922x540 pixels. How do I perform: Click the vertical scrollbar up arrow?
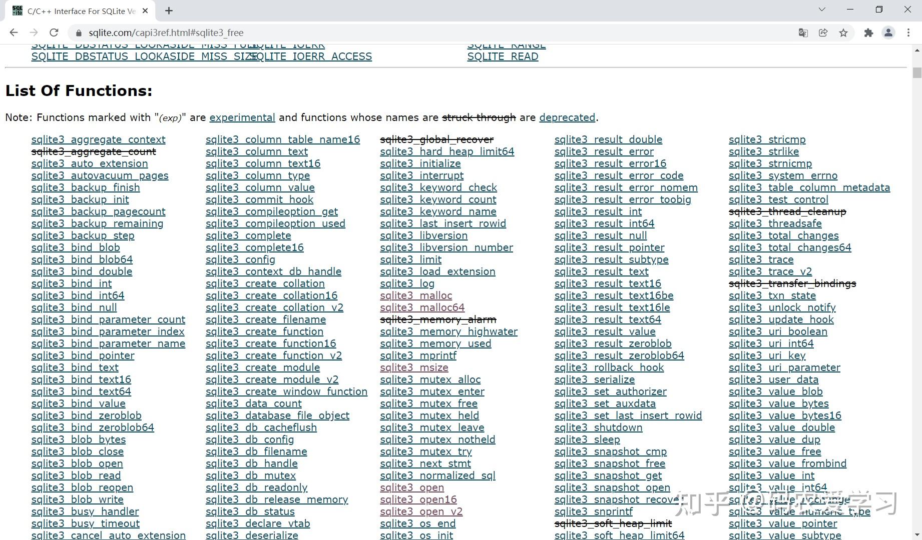(917, 50)
